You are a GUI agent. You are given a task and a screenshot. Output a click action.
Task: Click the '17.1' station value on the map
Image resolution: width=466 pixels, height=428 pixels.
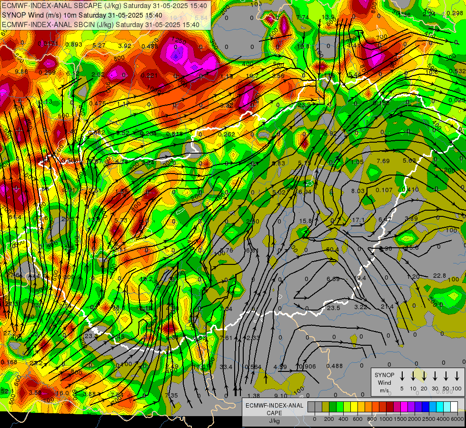tap(358, 220)
